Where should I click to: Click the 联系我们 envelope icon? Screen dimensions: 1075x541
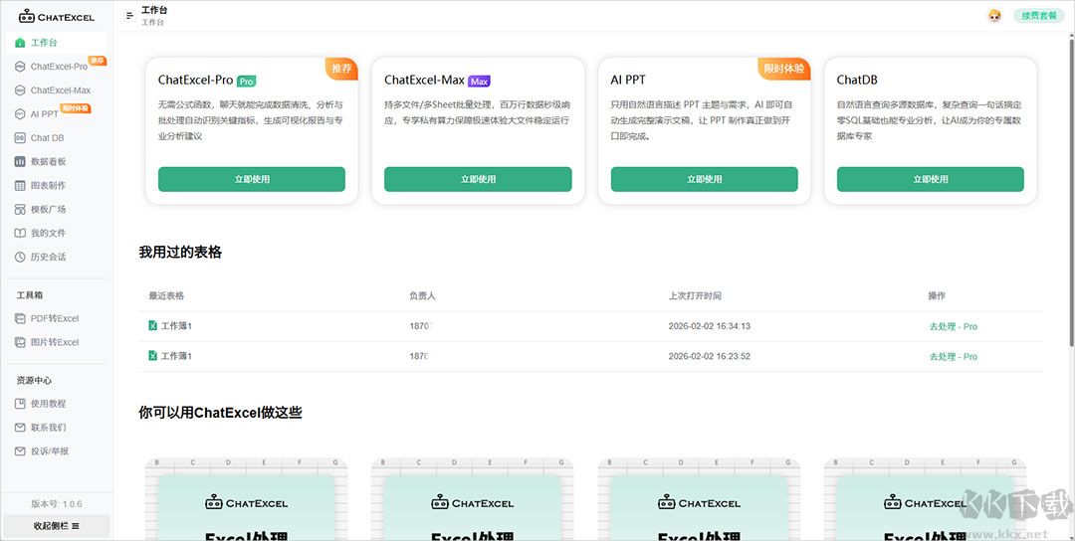pyautogui.click(x=20, y=428)
